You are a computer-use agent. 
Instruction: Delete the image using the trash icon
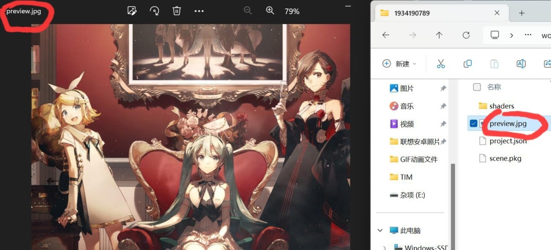[176, 11]
